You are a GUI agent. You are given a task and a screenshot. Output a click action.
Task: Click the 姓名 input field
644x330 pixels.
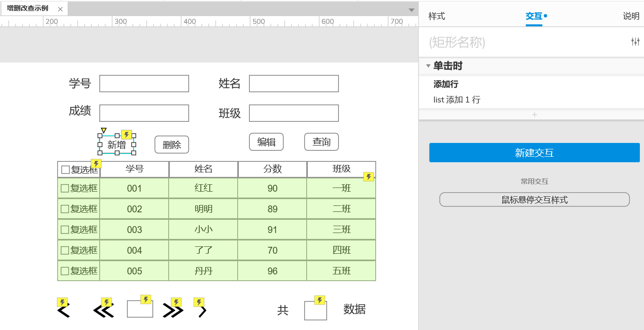pos(294,84)
